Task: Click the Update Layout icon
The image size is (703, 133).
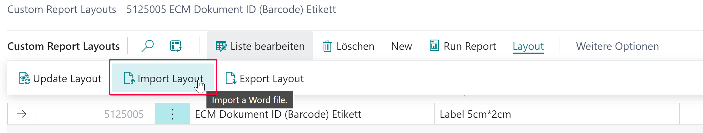Action: [24, 78]
